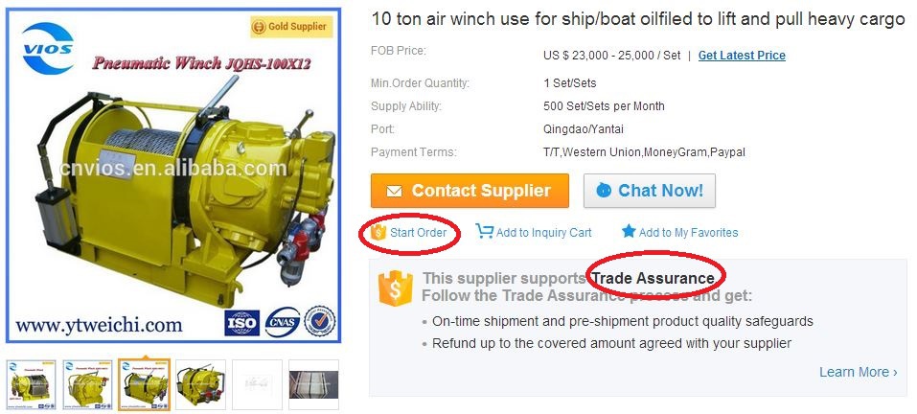Viewport: 917px width, 414px height.
Task: Open the Get Latest Price link
Action: (742, 56)
